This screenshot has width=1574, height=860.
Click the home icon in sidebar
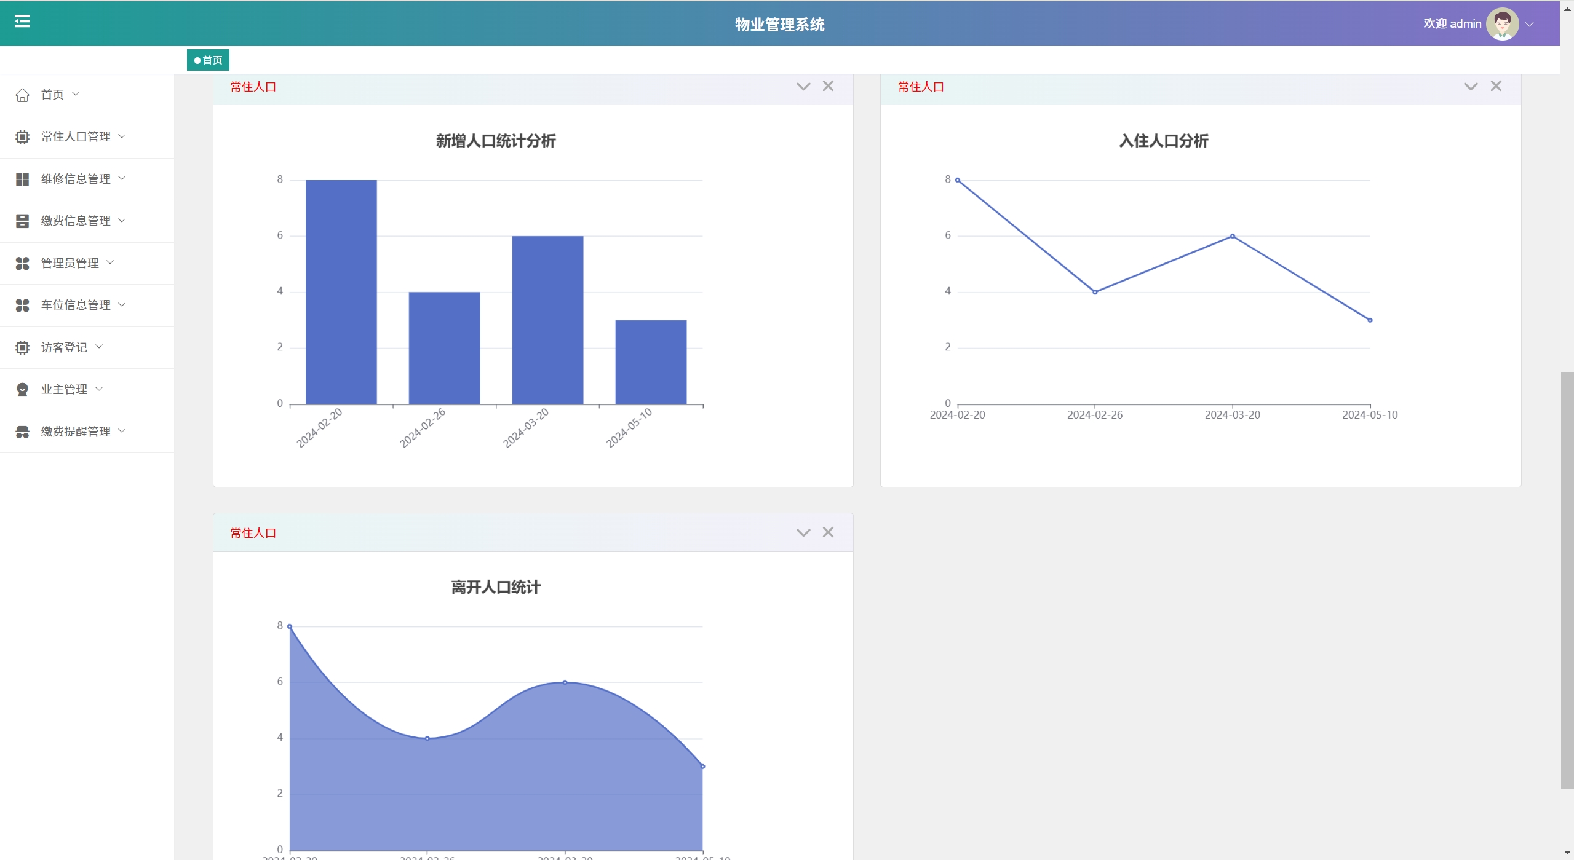(22, 95)
